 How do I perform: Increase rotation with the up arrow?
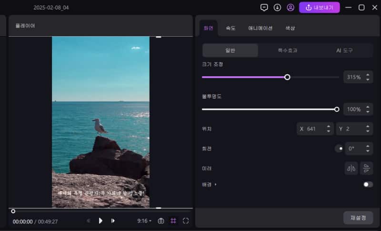tap(368, 146)
